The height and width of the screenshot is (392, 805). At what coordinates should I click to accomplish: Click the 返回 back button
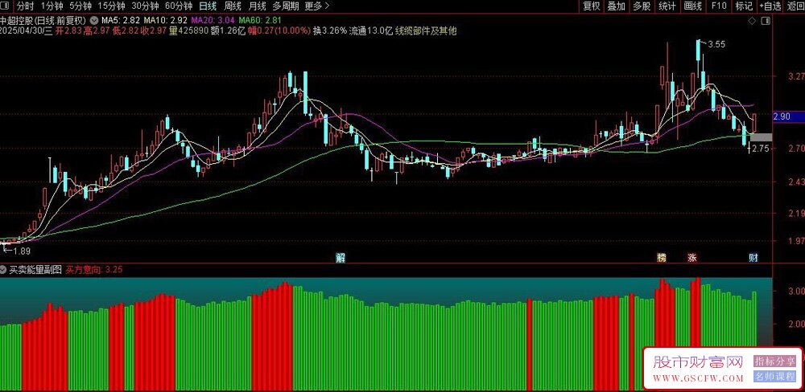point(795,6)
